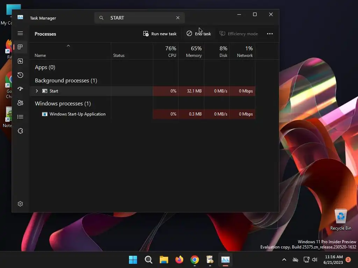Click the 0.3 MB memory cell

tap(191, 114)
